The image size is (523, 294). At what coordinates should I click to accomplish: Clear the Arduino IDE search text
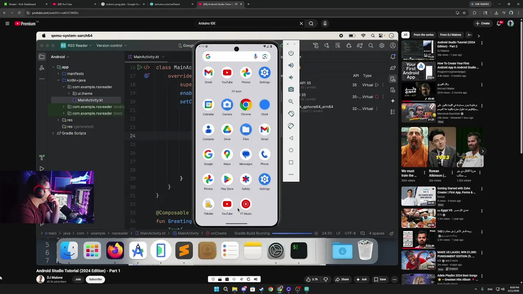pos(301,23)
